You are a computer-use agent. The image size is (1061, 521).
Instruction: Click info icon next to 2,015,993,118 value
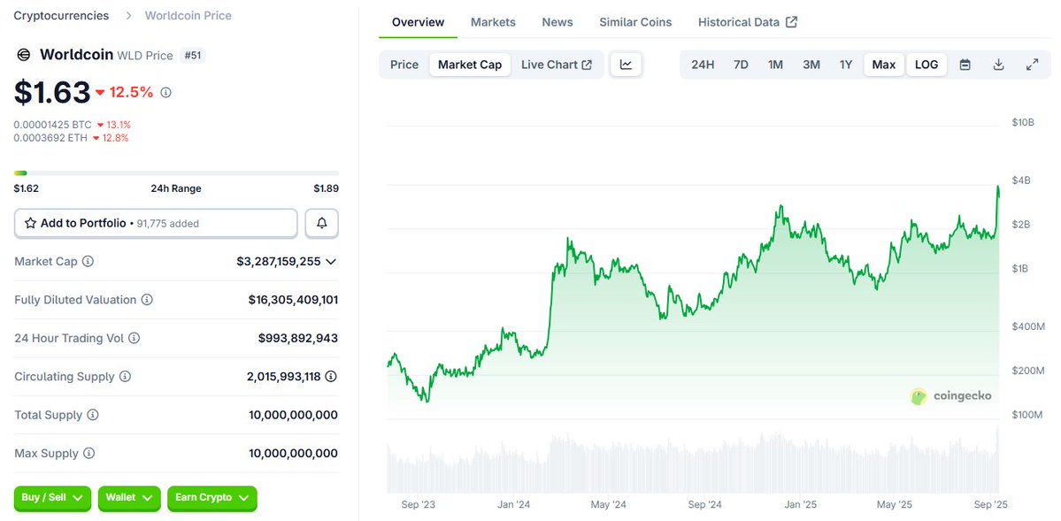pyautogui.click(x=331, y=376)
